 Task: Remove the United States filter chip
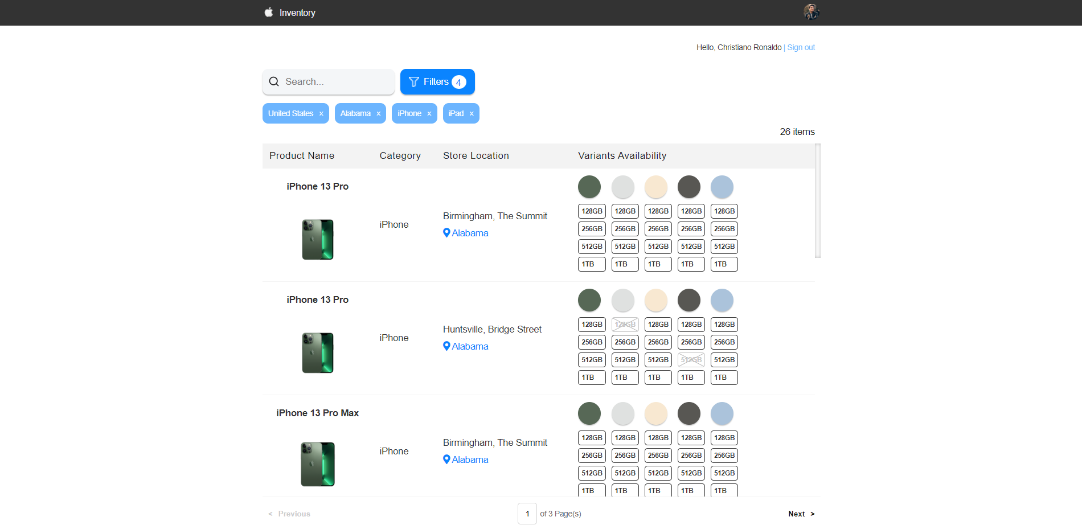321,114
